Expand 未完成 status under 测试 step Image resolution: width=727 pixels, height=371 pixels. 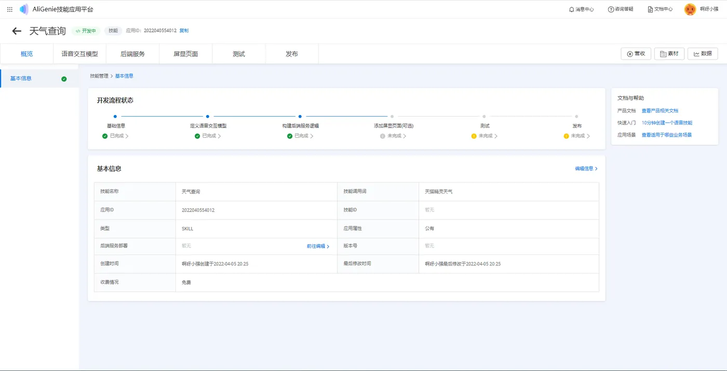pos(488,136)
